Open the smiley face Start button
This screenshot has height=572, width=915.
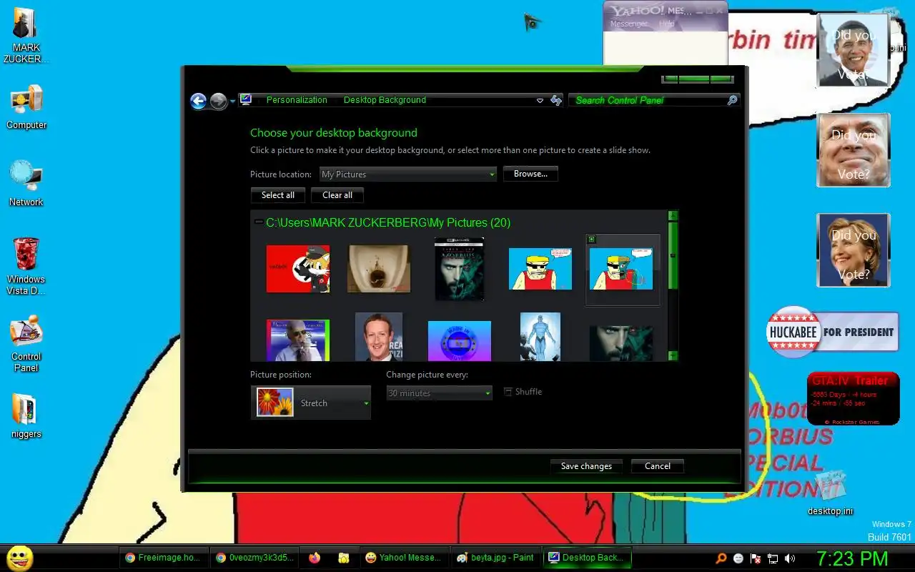tap(19, 558)
